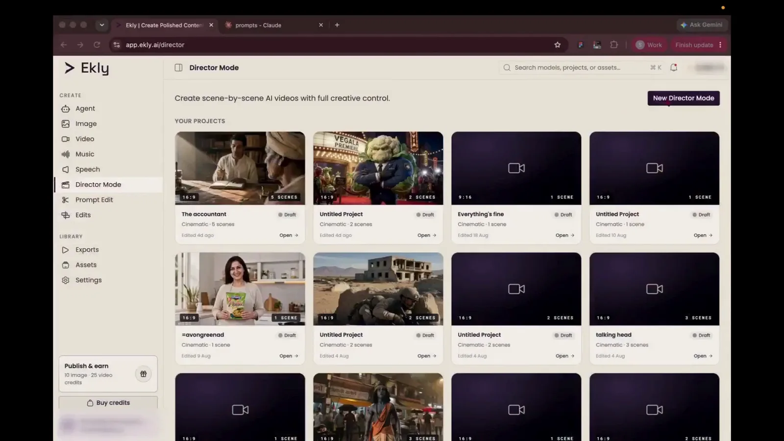
Task: Close the 'prompts - Claude' tab
Action: [321, 25]
